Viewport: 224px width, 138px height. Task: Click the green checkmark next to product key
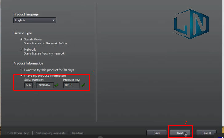point(83,85)
